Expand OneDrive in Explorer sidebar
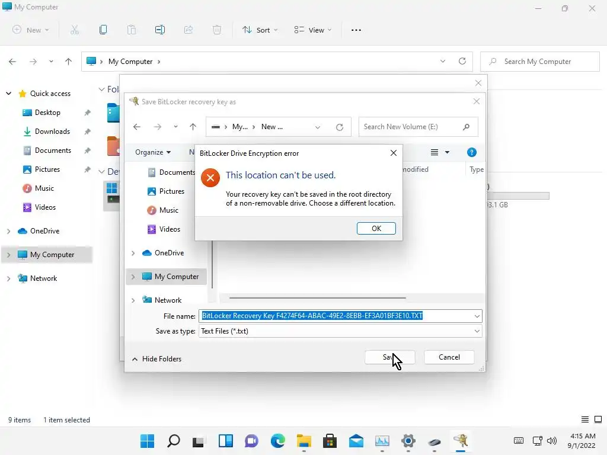This screenshot has width=607, height=455. coord(8,231)
